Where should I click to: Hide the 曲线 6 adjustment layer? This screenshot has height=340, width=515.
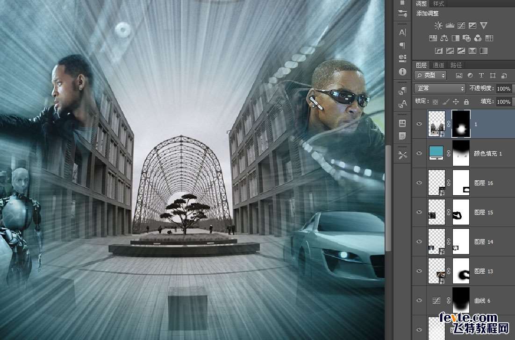pyautogui.click(x=419, y=300)
